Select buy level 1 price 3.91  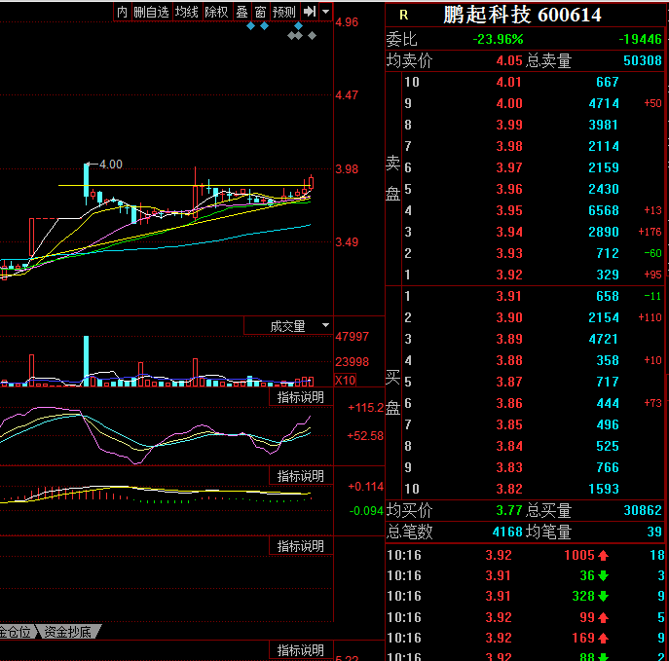[509, 296]
